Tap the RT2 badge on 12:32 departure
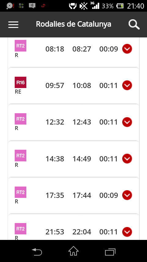This screenshot has height=262, width=147. point(21,119)
